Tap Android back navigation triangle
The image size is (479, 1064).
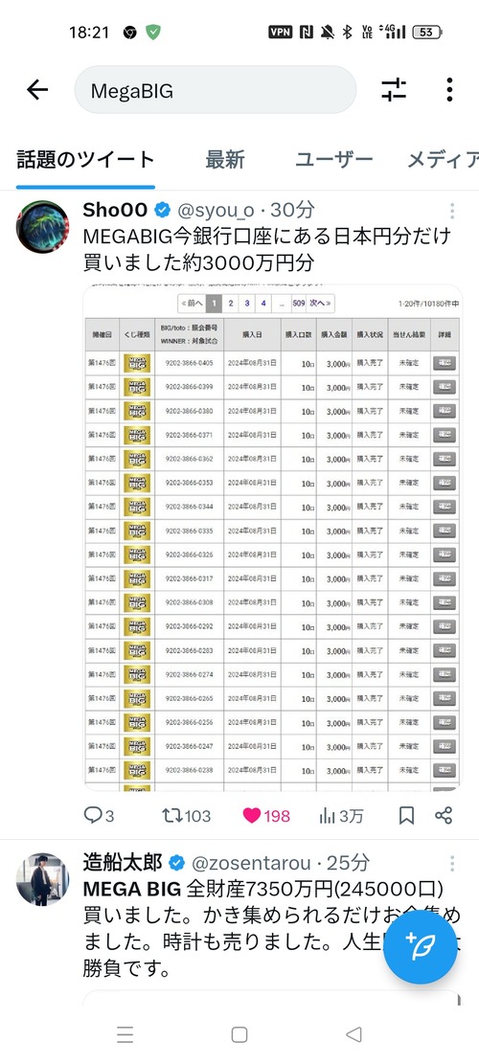pos(354,1034)
